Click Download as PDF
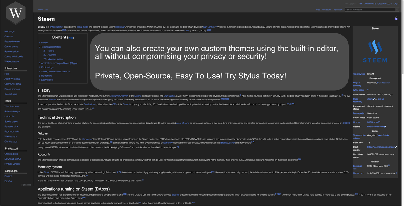The height and width of the screenshot is (206, 404). point(13,159)
